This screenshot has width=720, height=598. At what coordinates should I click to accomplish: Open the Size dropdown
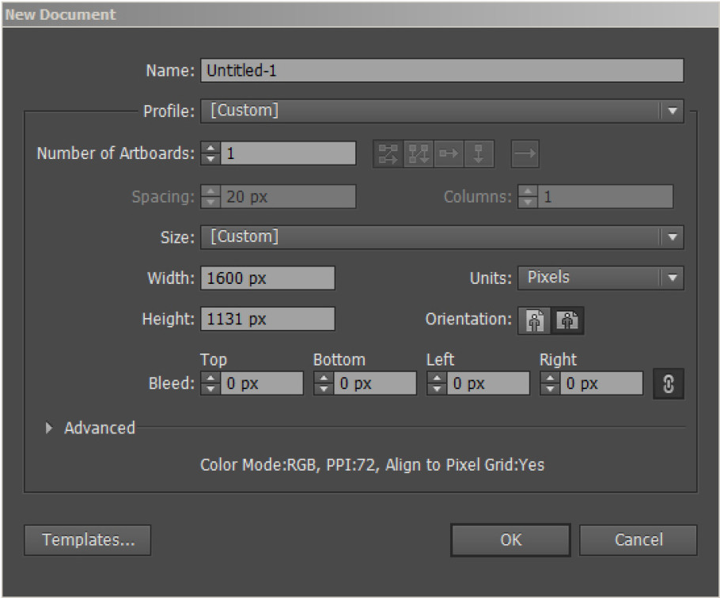coord(441,237)
